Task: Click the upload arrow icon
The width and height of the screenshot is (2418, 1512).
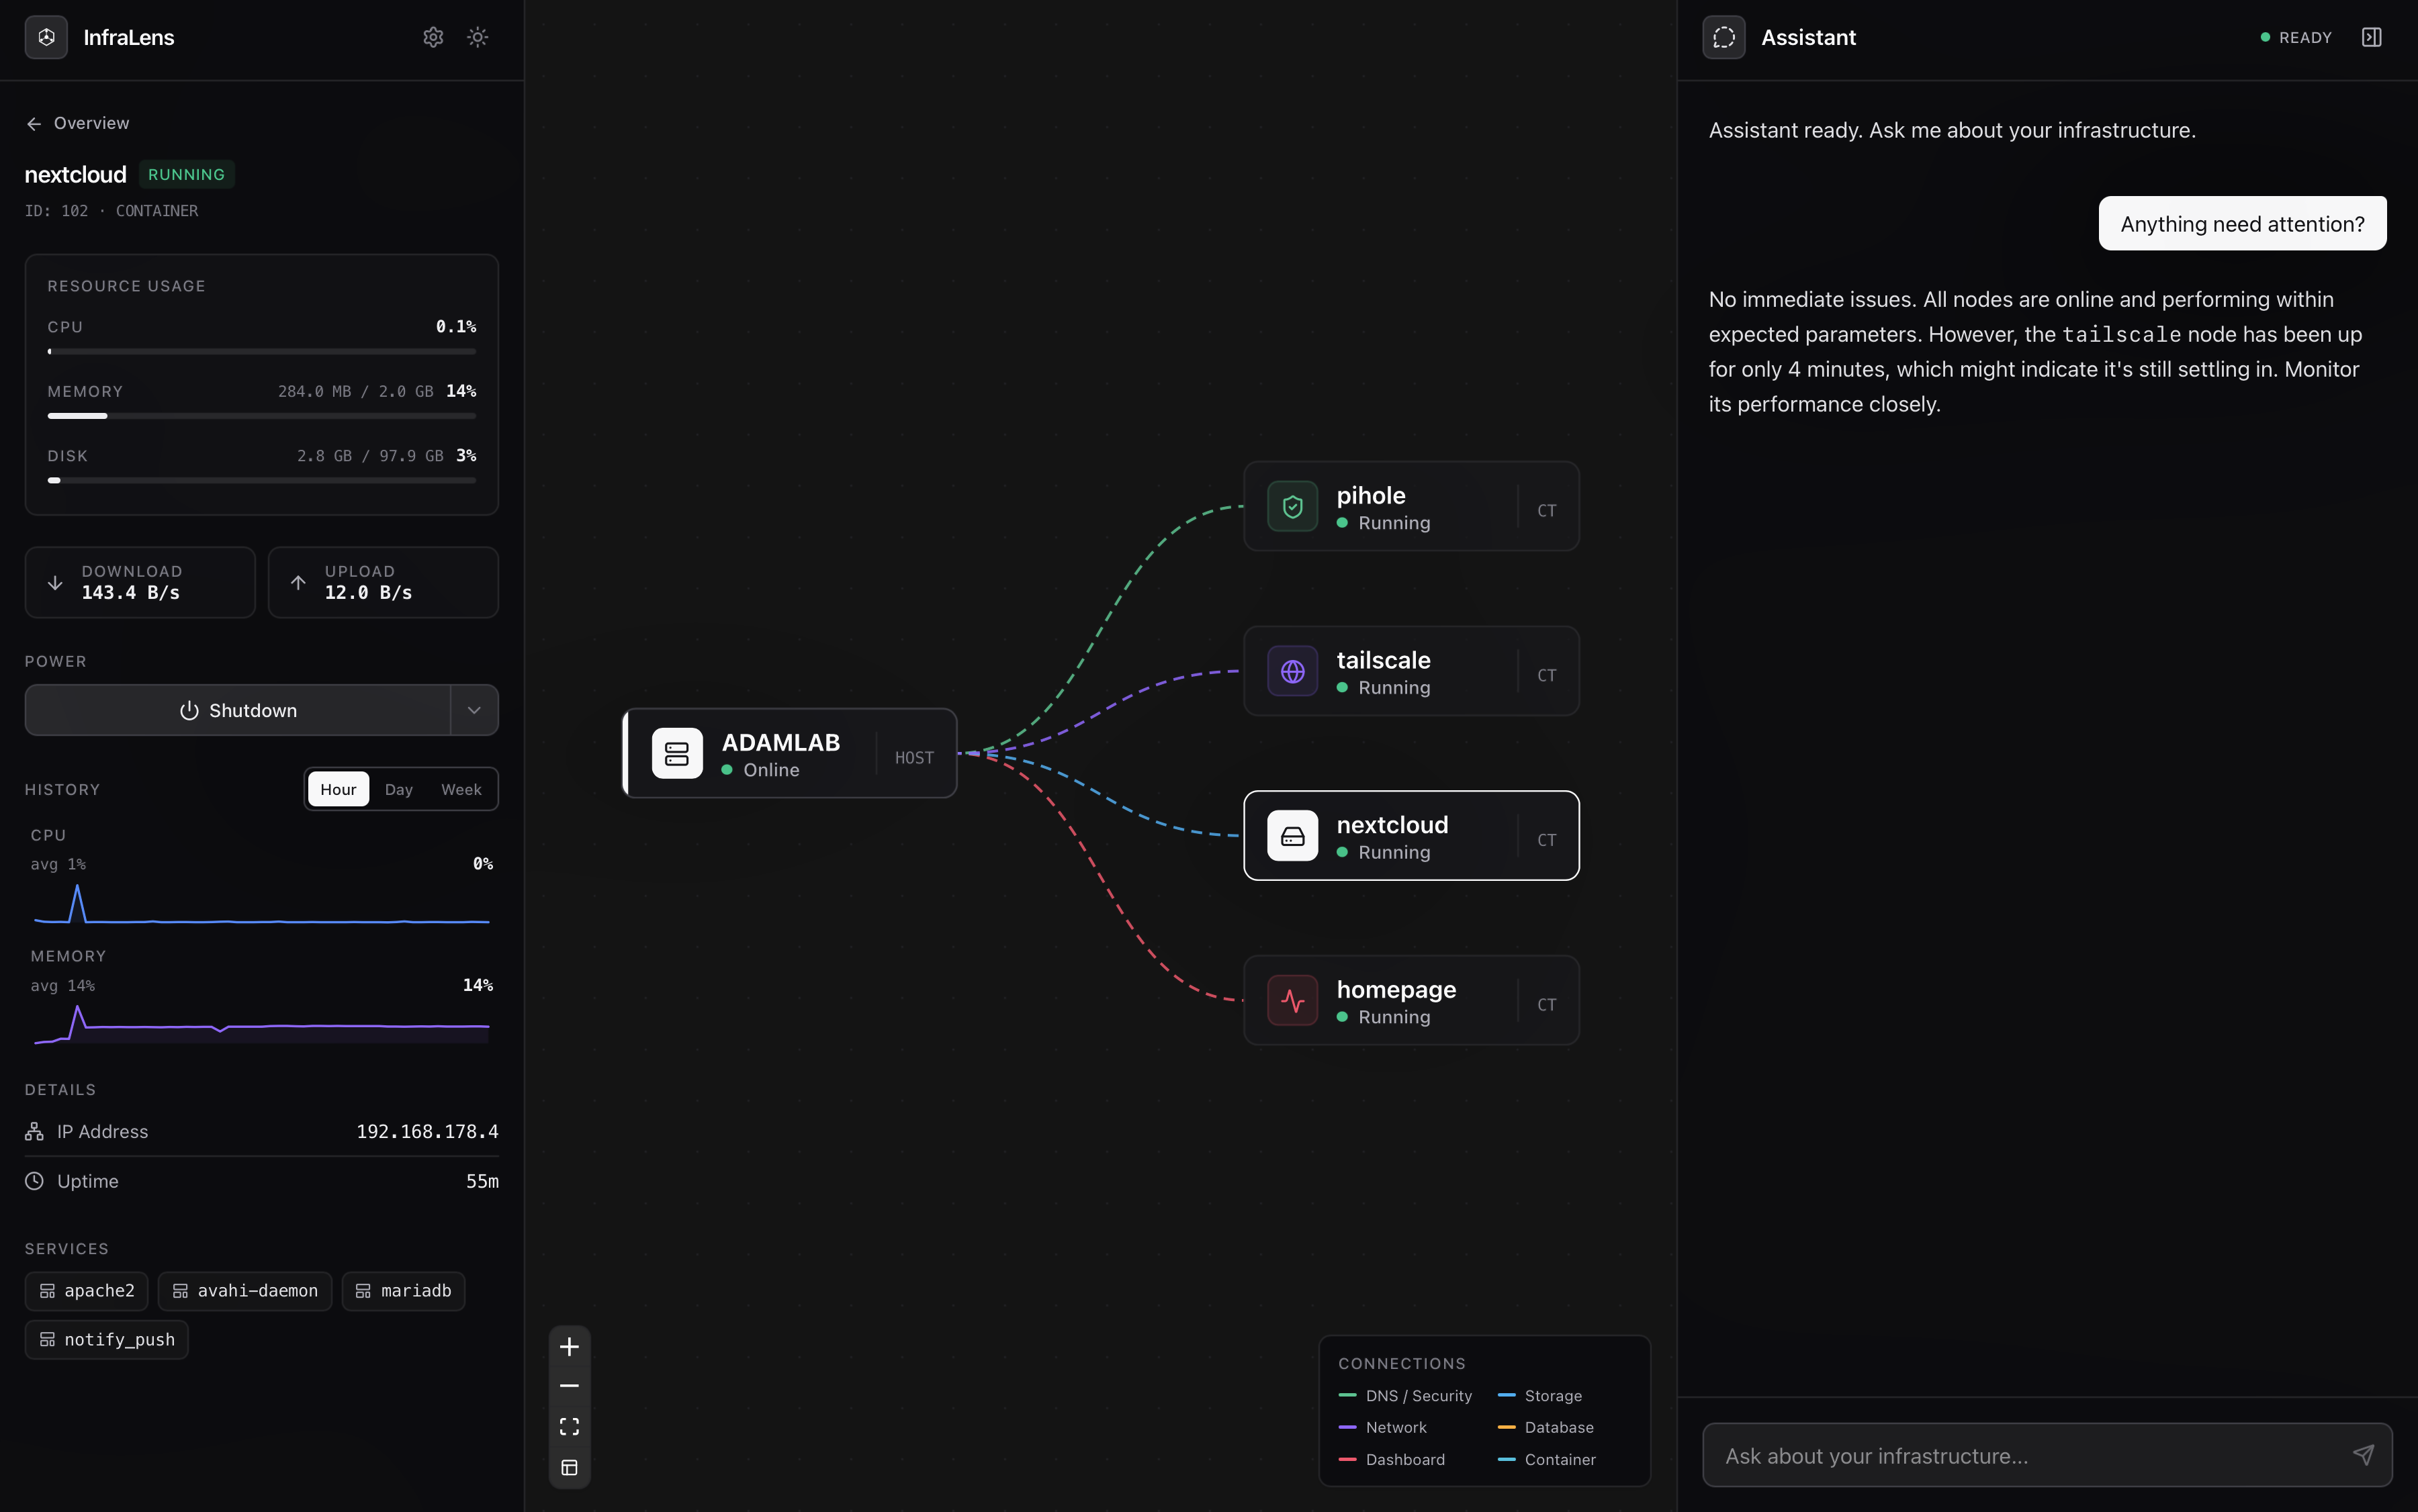Action: click(298, 582)
